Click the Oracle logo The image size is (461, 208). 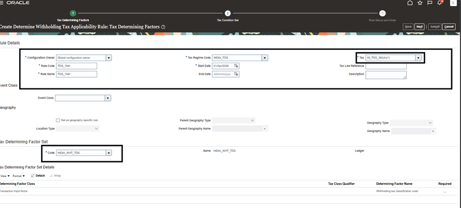(18, 2)
